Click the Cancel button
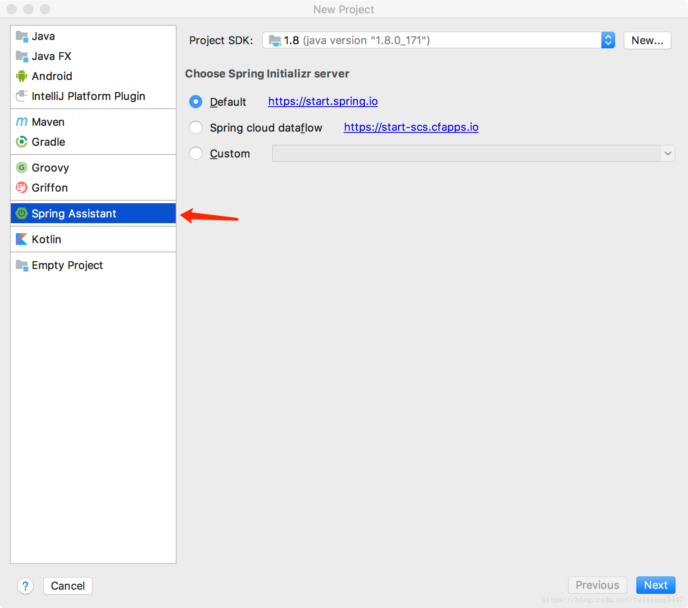 click(x=68, y=586)
